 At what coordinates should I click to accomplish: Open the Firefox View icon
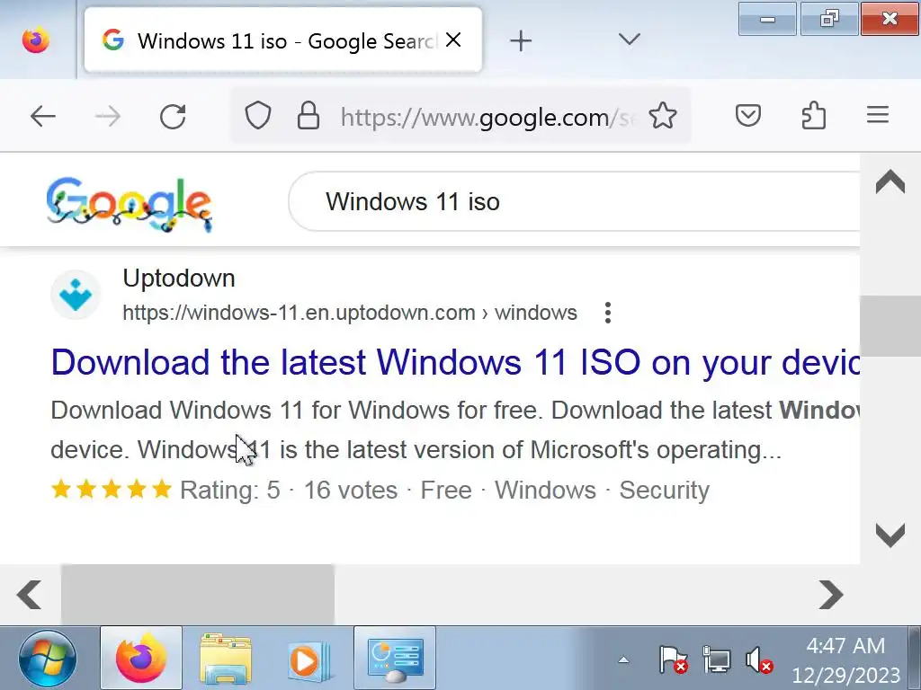coord(36,40)
